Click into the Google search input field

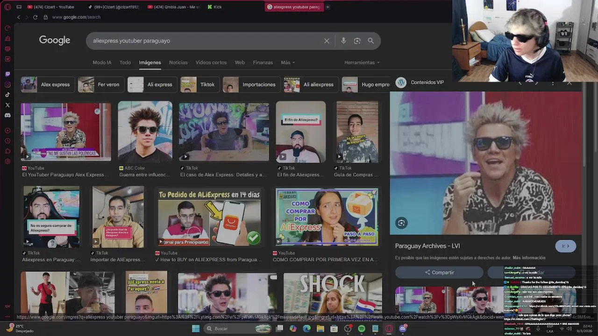coord(206,41)
